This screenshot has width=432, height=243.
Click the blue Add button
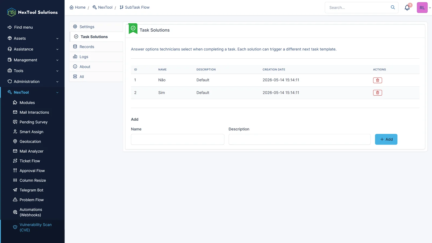coord(386,139)
